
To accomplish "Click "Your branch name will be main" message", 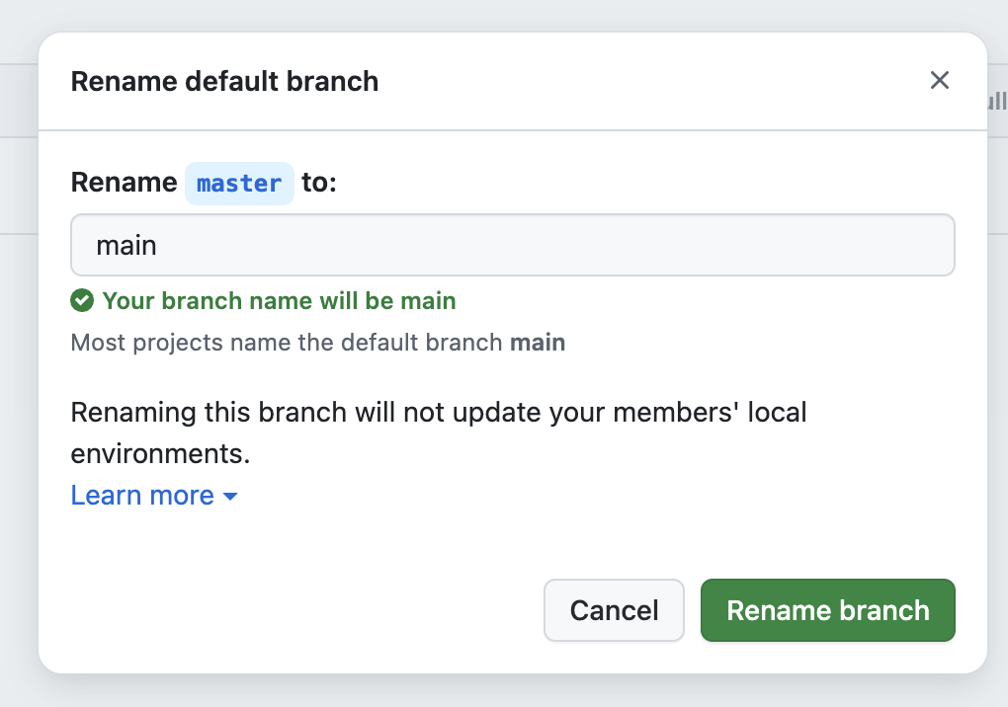I will [279, 300].
